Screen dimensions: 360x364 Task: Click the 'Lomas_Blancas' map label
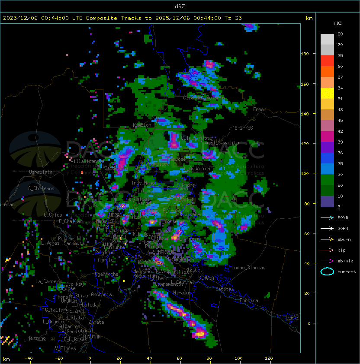coord(248,268)
